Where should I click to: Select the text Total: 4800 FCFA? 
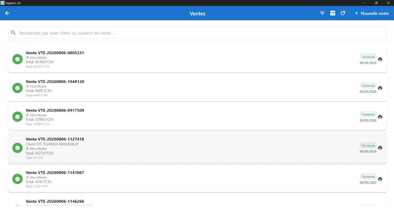tap(39, 91)
